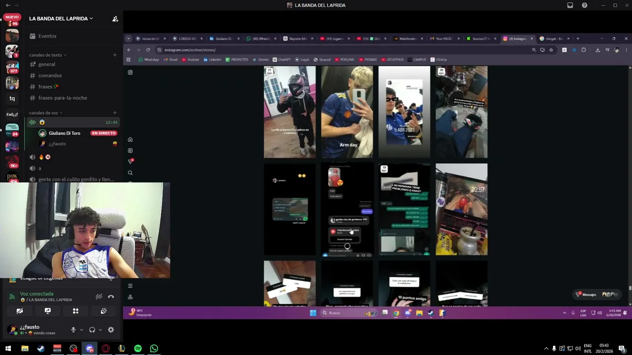Open the soundboard icon
The width and height of the screenshot is (632, 355).
tap(104, 311)
